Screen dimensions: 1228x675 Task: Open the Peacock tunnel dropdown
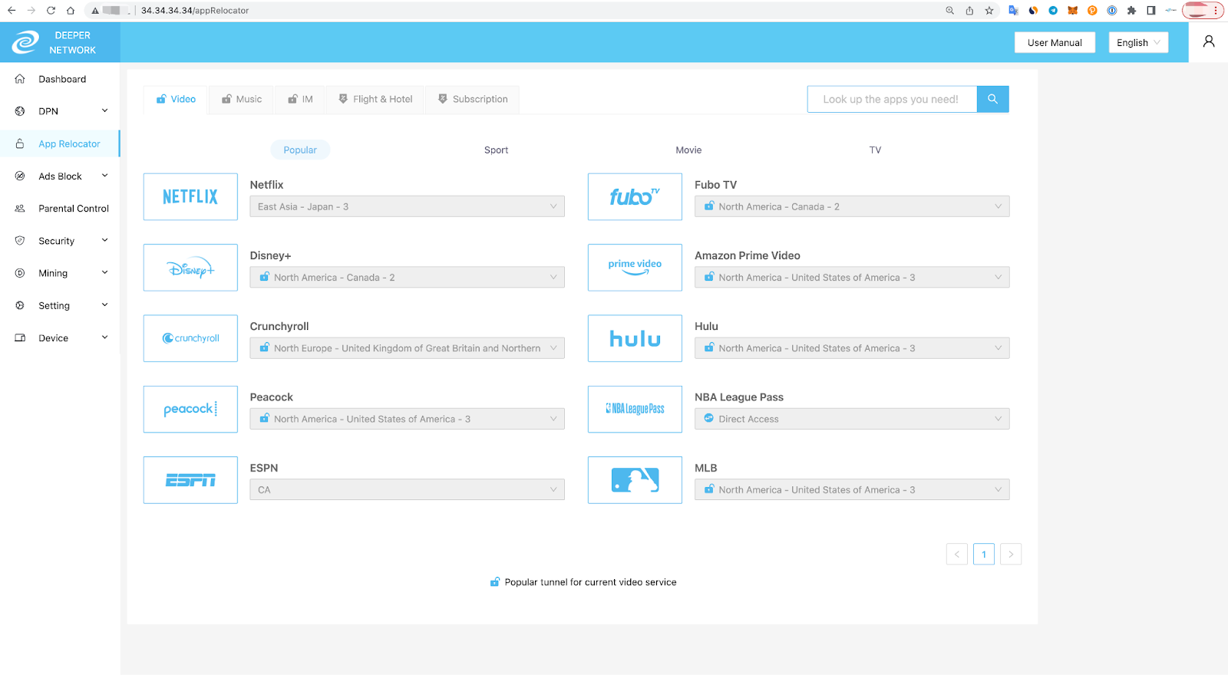pyautogui.click(x=407, y=419)
